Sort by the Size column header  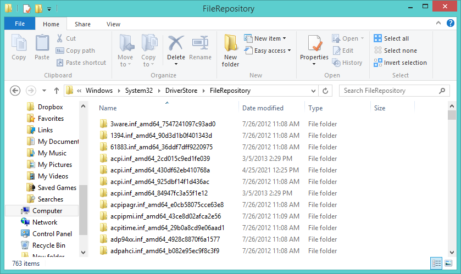tap(380, 108)
